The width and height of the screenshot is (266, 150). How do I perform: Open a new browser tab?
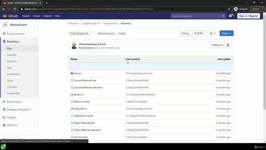(47, 3)
